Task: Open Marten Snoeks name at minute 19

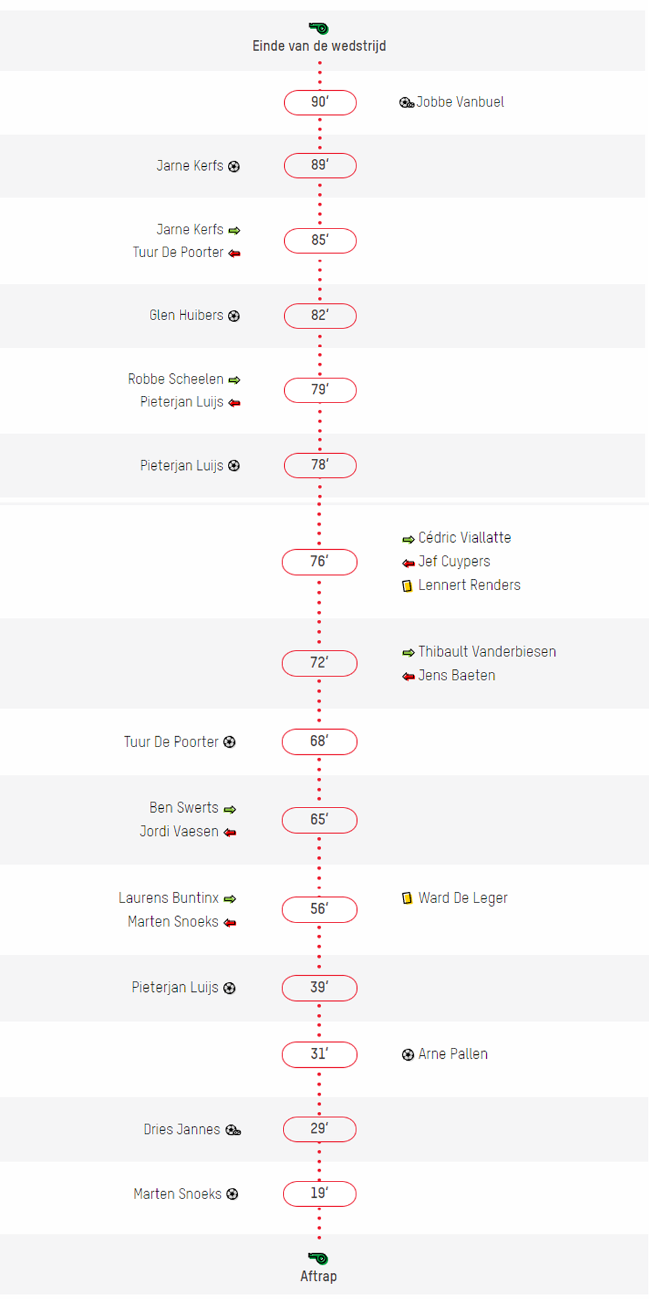Action: coord(177,1194)
